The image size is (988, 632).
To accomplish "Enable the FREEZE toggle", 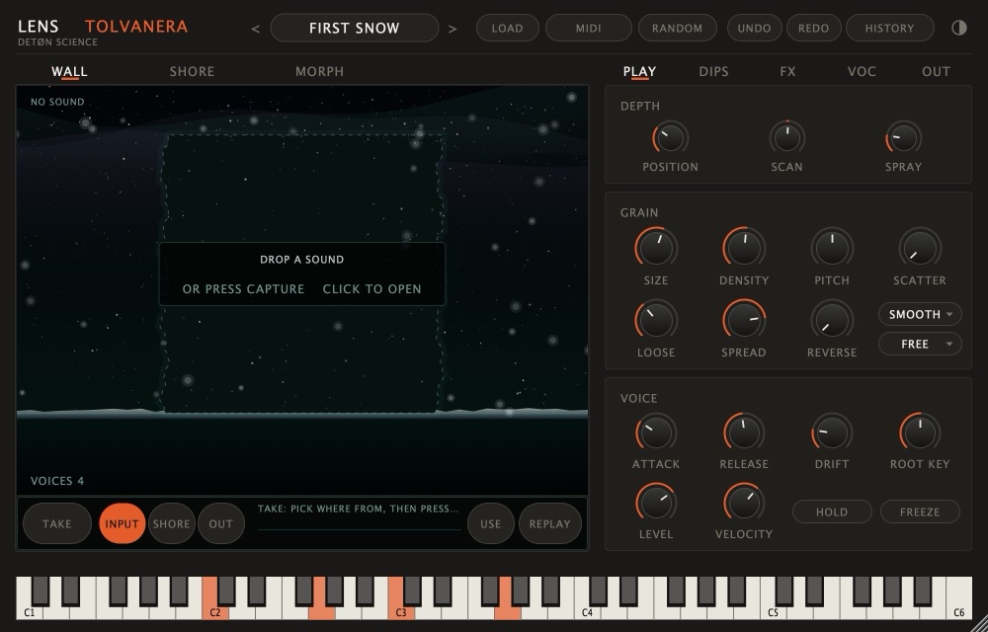I will [920, 512].
